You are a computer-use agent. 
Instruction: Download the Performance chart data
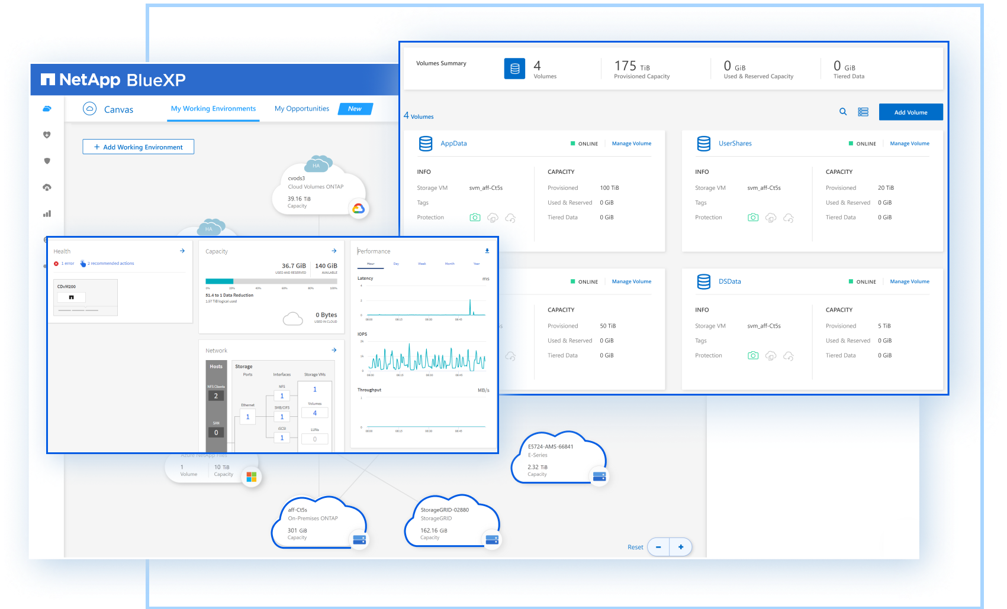pyautogui.click(x=487, y=251)
